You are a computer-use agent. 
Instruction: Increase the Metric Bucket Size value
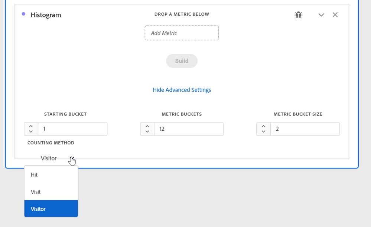point(263,126)
